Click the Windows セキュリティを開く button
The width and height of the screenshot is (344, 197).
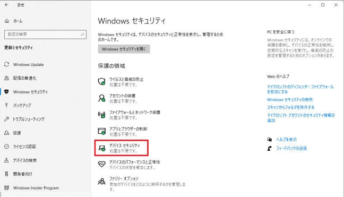(124, 49)
